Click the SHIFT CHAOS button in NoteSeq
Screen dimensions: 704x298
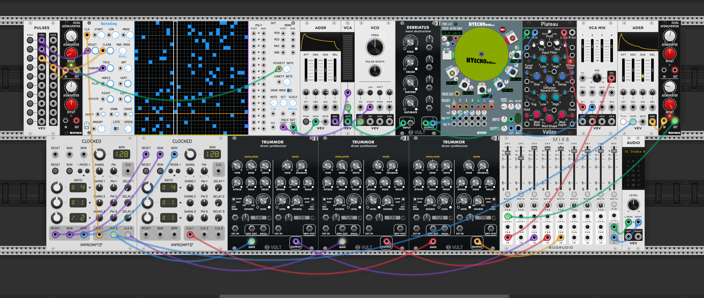[x=131, y=114]
